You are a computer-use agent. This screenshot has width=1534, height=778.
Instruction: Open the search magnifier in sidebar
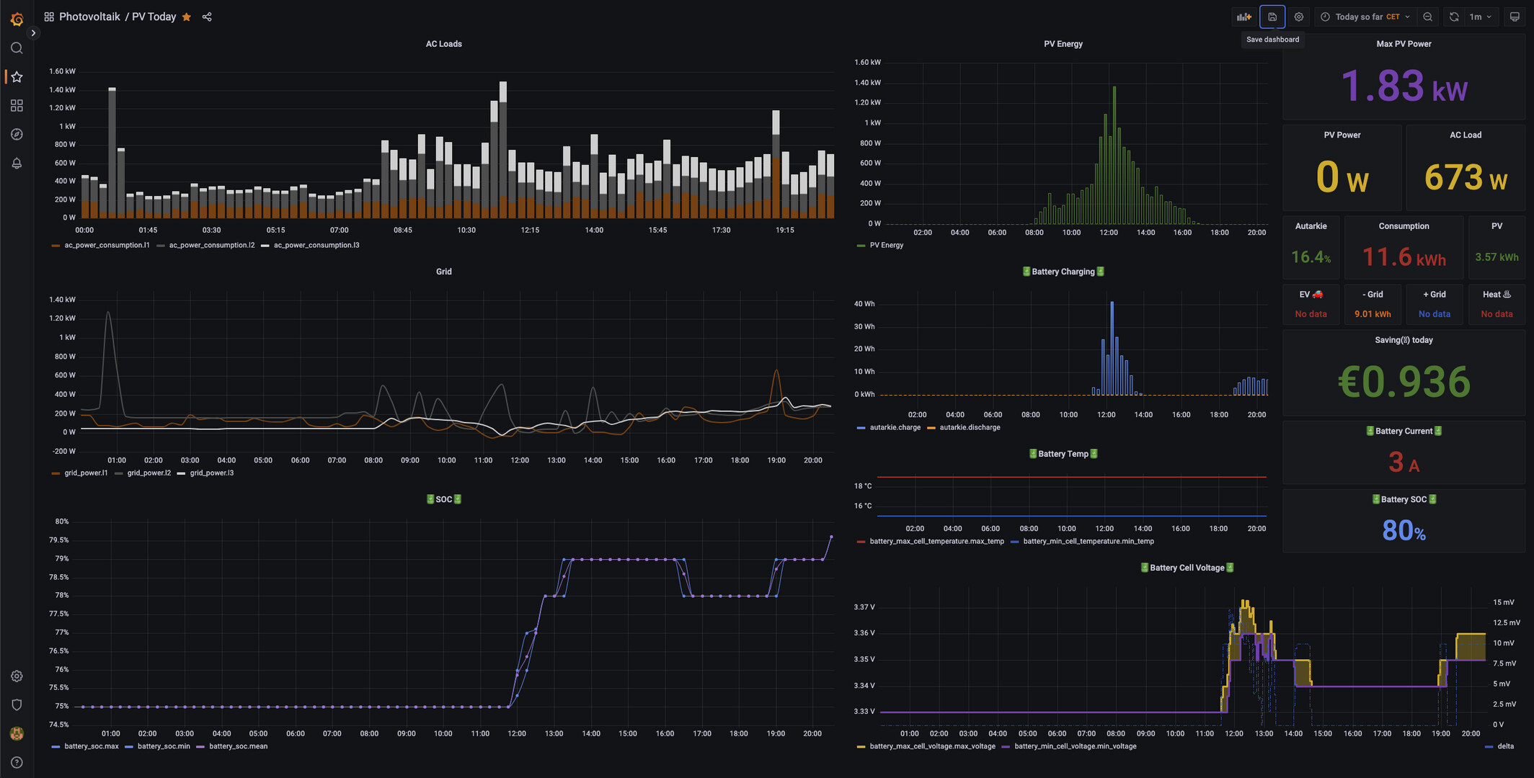click(17, 48)
